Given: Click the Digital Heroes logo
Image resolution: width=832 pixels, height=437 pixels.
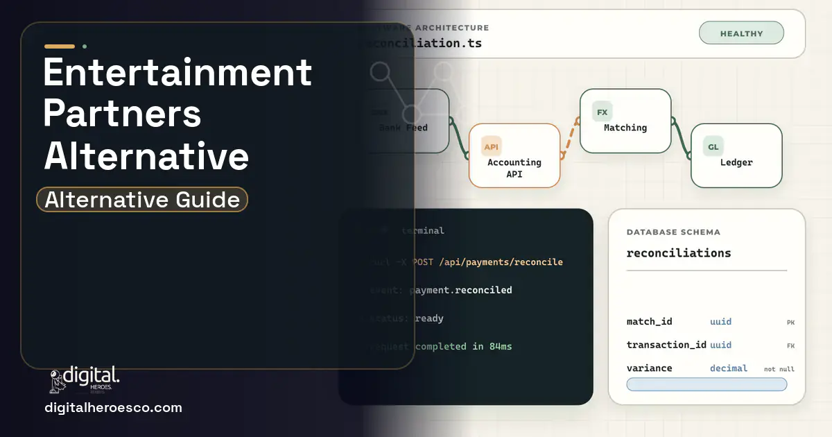Looking at the screenshot, I should click(x=85, y=379).
